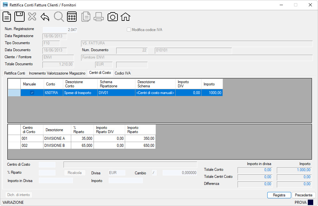Open the Codici IVA tab
Image resolution: width=318 pixels, height=206 pixels.
click(123, 73)
